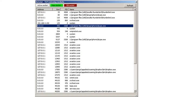173x97 pixels.
Task: Select the avastsvc.exe row on port 12119
Action: 85,53
